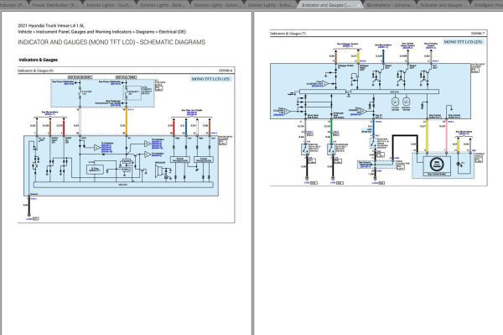Image resolution: width=503 pixels, height=335 pixels.
Task: Click the MONO TFT LCD (1/5) label
Action: [x=210, y=79]
